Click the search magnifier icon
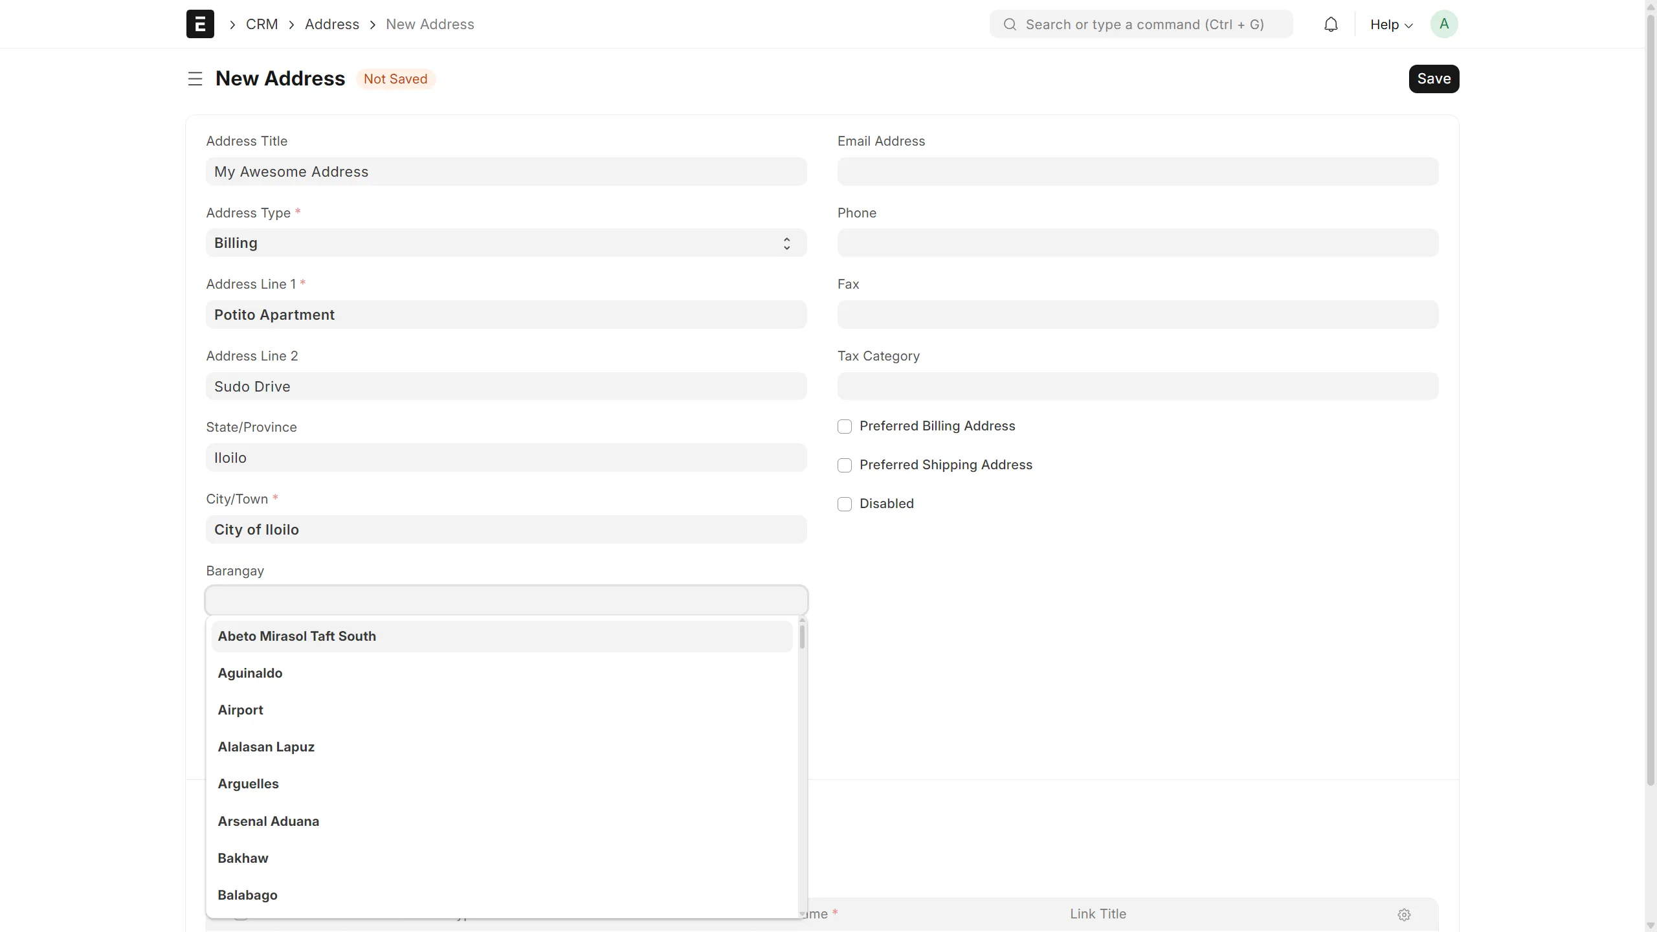This screenshot has height=932, width=1657. (1009, 25)
